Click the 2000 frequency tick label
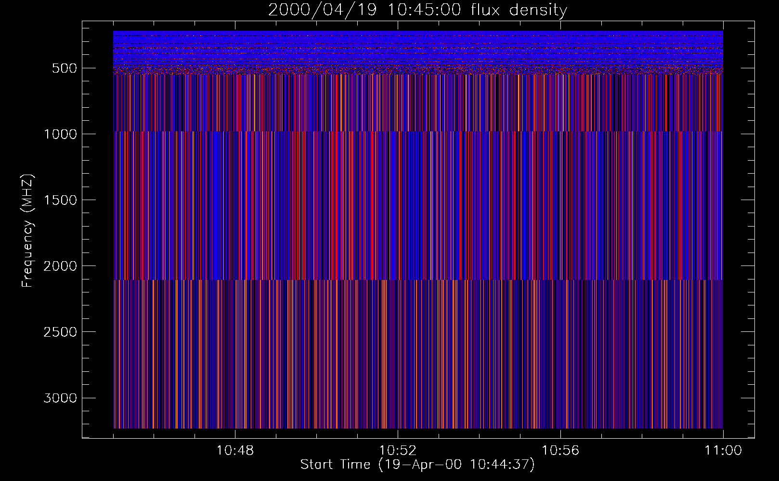The width and height of the screenshot is (779, 481). (60, 266)
